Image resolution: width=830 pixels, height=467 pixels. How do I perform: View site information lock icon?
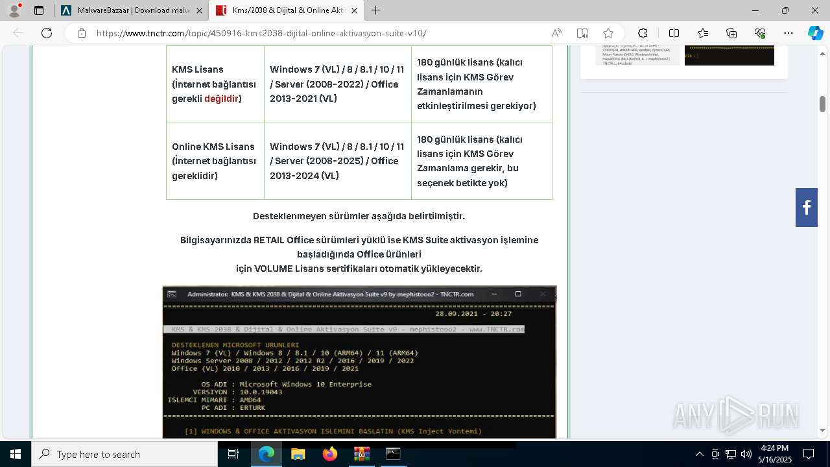click(x=82, y=33)
